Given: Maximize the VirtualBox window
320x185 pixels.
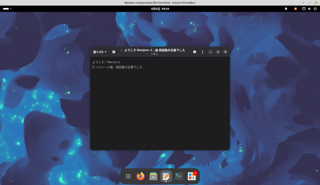Looking at the screenshot, I should coord(309,2).
